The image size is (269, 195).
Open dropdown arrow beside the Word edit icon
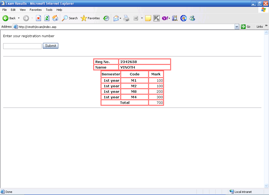(x=142, y=18)
